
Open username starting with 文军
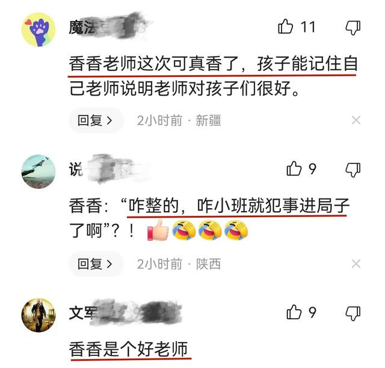125,313
